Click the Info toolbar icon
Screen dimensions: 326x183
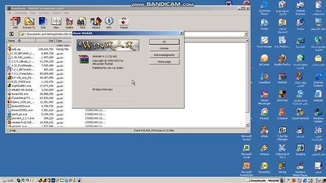[x=108, y=23]
